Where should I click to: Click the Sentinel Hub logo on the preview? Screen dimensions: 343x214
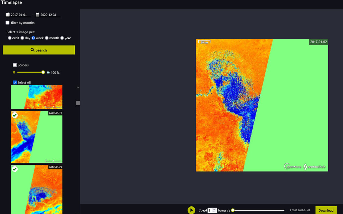click(x=315, y=166)
